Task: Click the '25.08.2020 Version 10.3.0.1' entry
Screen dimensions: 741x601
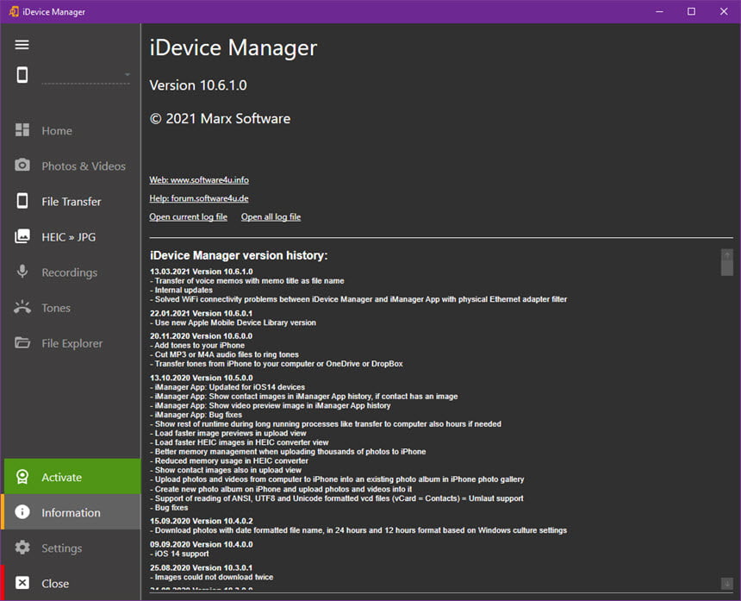Action: pos(202,567)
